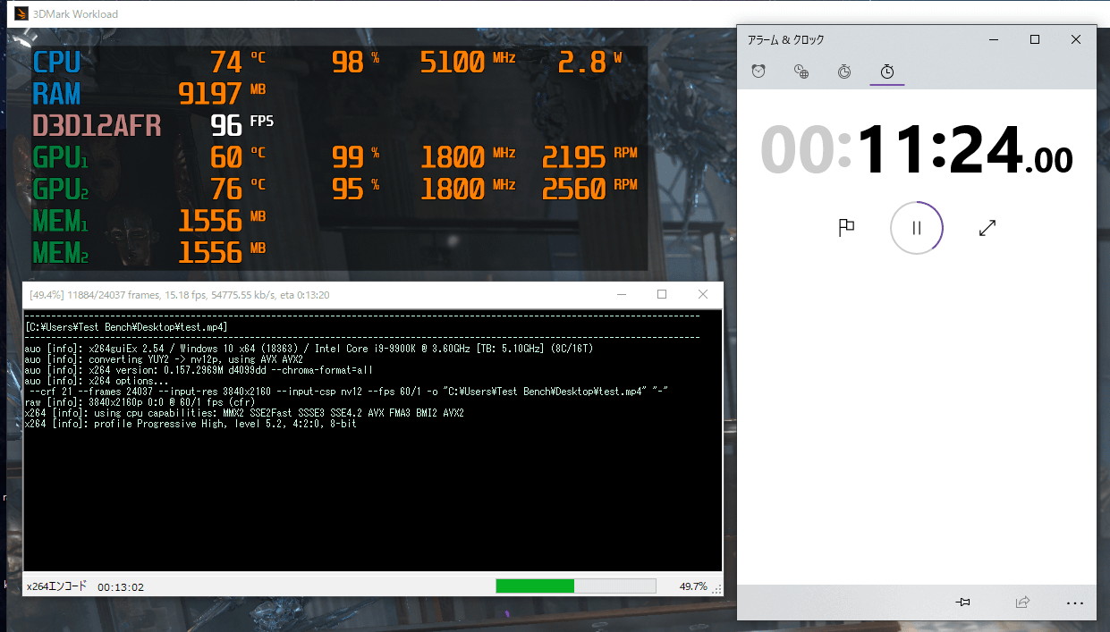Click the RAM usage 9197 MB reading
This screenshot has height=632, width=1110.
[x=222, y=94]
